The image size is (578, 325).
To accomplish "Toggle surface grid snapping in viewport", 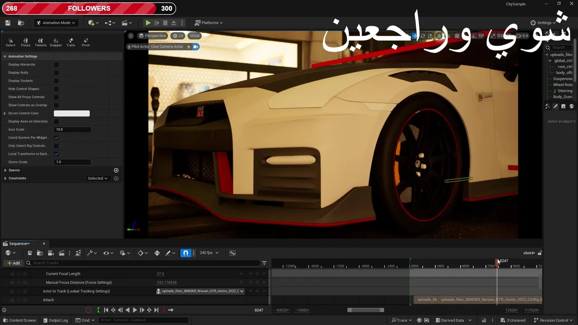I will pos(439,36).
